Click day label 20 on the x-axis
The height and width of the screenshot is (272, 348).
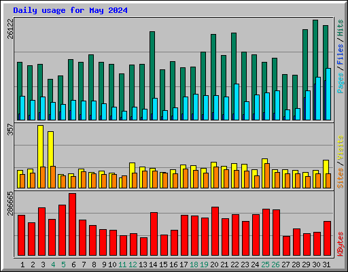pos(214,265)
